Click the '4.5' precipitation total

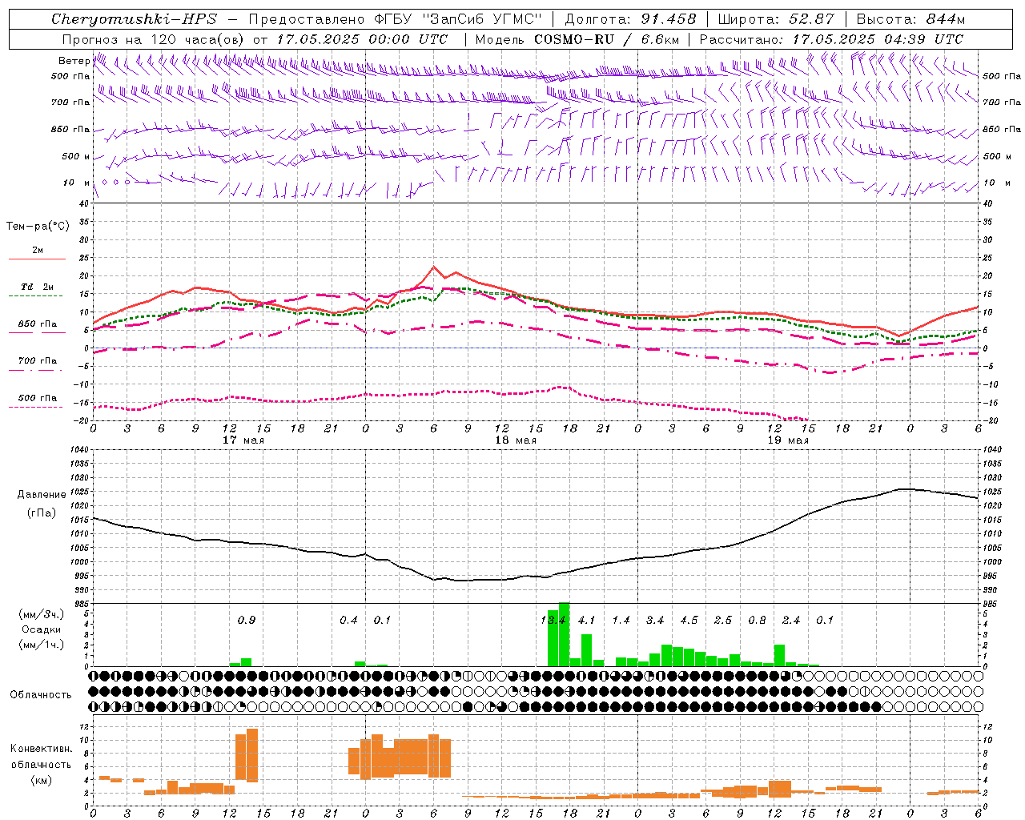(x=689, y=620)
